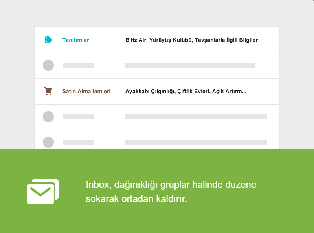Viewport: 314px width, 233px height.
Task: Click the Tanıtımlar bundle row background
Action: [x=157, y=40]
